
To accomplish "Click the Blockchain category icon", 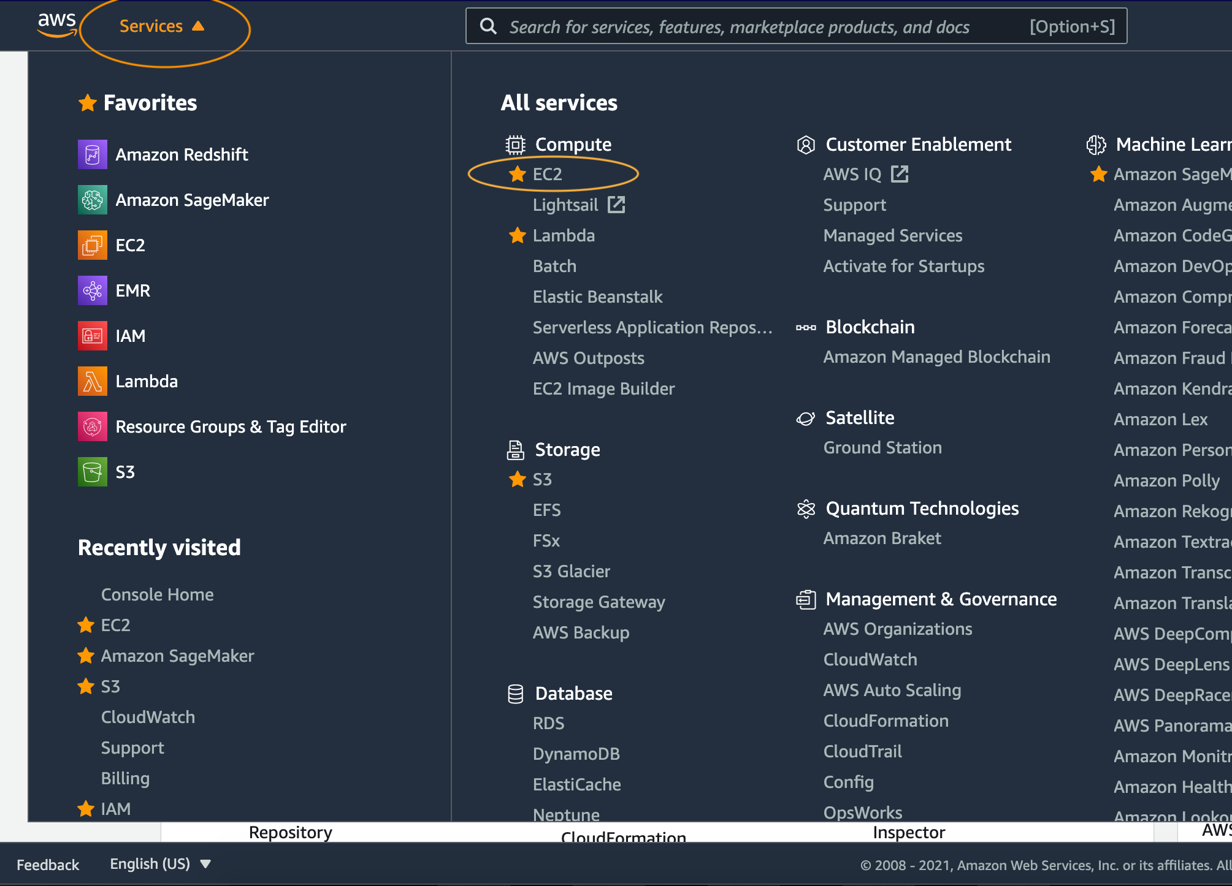I will [806, 327].
